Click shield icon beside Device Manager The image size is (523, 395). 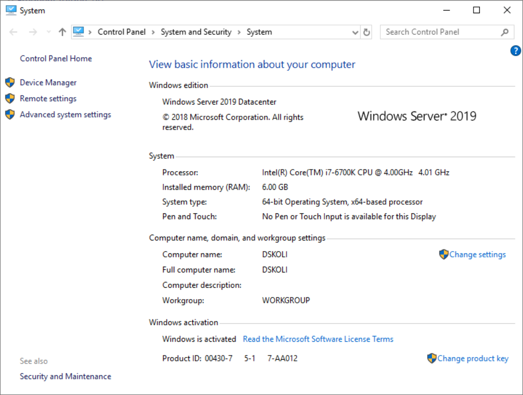(10, 82)
